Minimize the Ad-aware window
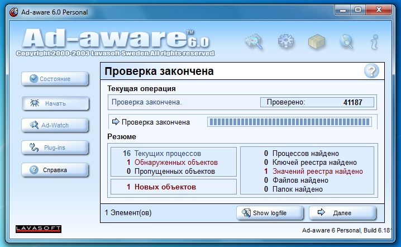The image size is (401, 247). pos(343,10)
